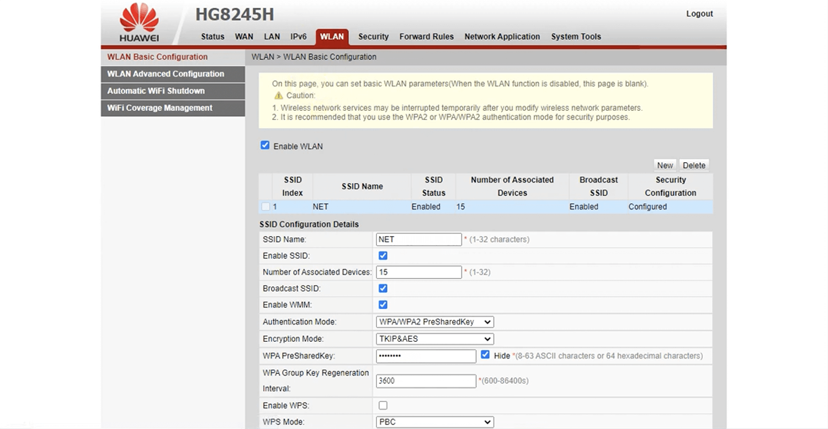Toggle the Broadcast SSID checkbox
This screenshot has width=828, height=429.
pos(383,288)
